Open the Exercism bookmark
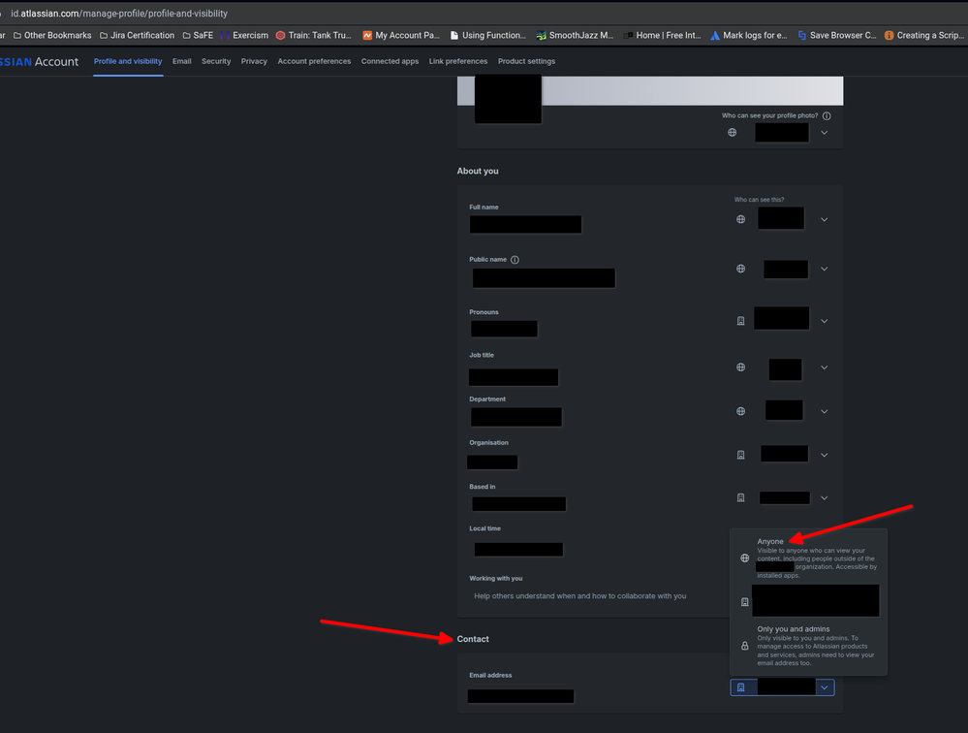Image resolution: width=968 pixels, height=733 pixels. tap(244, 35)
